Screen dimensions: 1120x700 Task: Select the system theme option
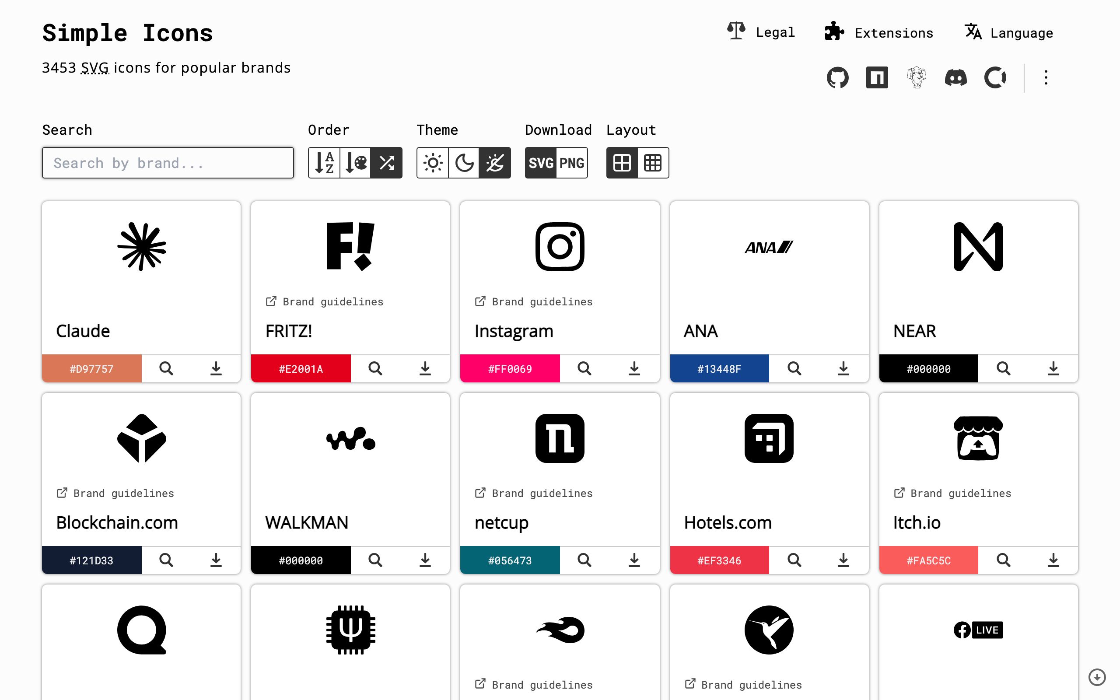point(495,162)
